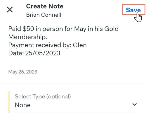This screenshot has width=146, height=115.
Task: Click the yellow note type color bar
Action: (9, 102)
